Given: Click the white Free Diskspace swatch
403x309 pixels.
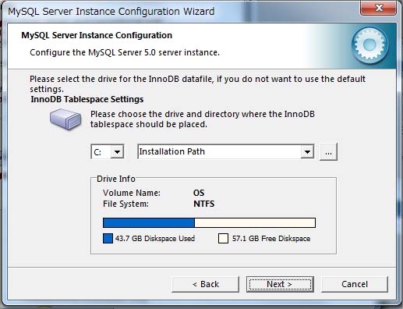Looking at the screenshot, I should pyautogui.click(x=224, y=238).
